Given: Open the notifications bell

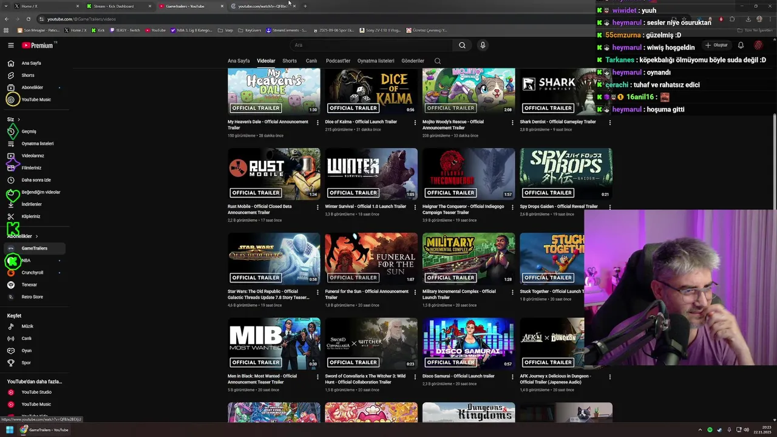Looking at the screenshot, I should [741, 45].
